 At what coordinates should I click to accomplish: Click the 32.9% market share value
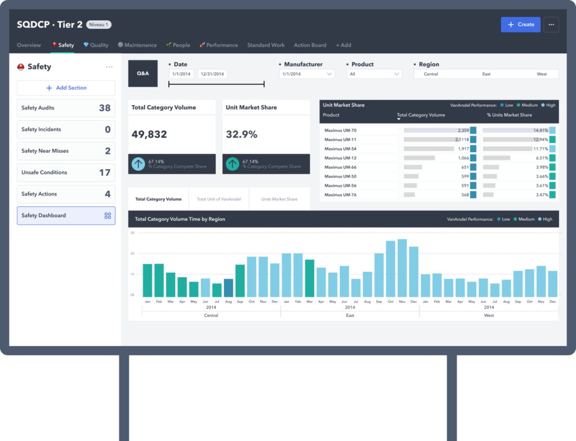[x=241, y=135]
